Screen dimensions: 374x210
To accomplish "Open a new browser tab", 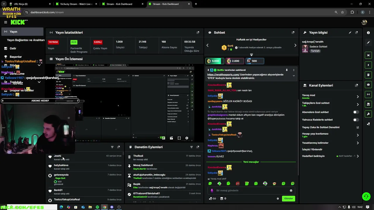I will tap(196, 4).
